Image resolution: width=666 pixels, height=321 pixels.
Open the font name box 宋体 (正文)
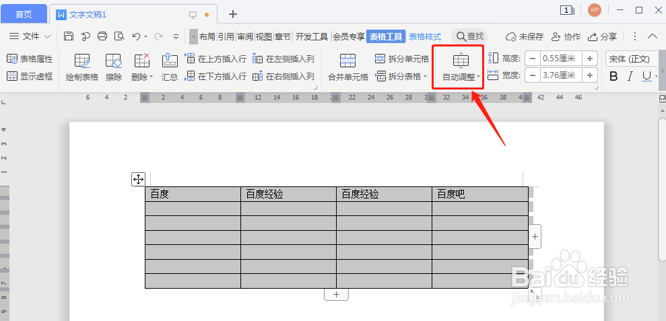tap(632, 59)
